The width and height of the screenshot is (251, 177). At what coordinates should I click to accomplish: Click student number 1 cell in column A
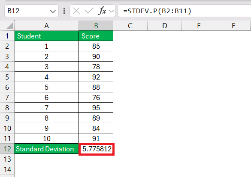(x=47, y=46)
